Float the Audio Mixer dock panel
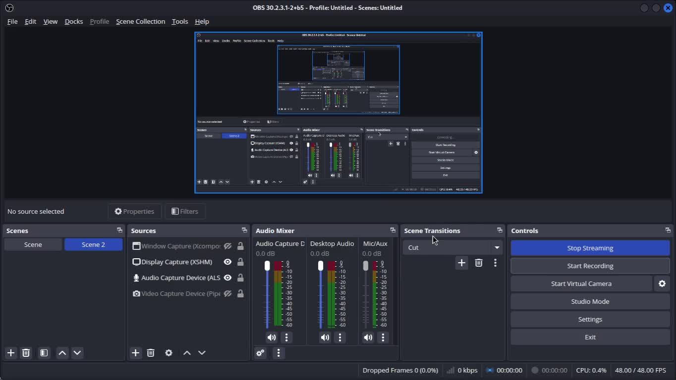The image size is (676, 380). [393, 231]
